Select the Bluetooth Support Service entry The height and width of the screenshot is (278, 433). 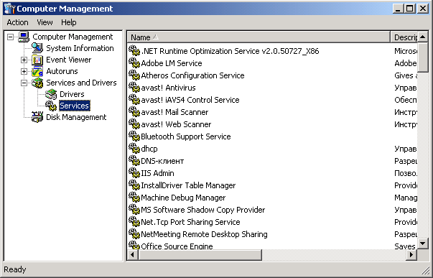[186, 136]
